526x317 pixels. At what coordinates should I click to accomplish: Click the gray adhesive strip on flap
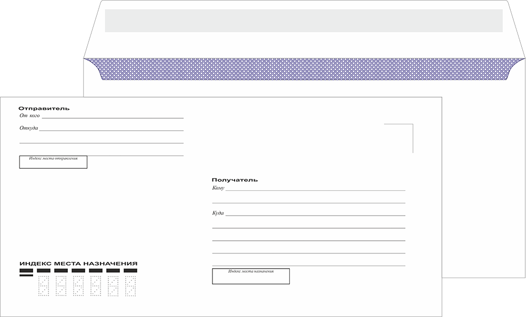(304, 21)
